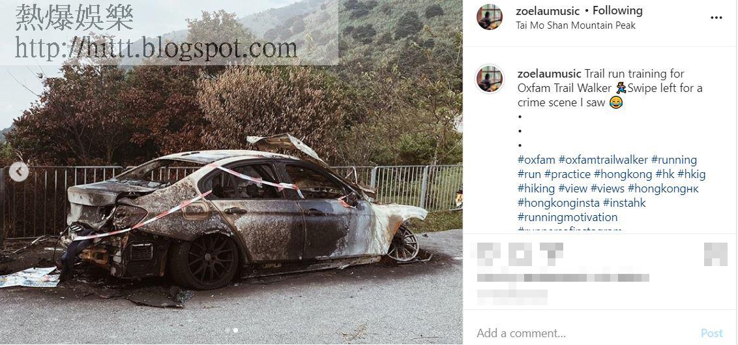Toggle the Following status button

617,10
